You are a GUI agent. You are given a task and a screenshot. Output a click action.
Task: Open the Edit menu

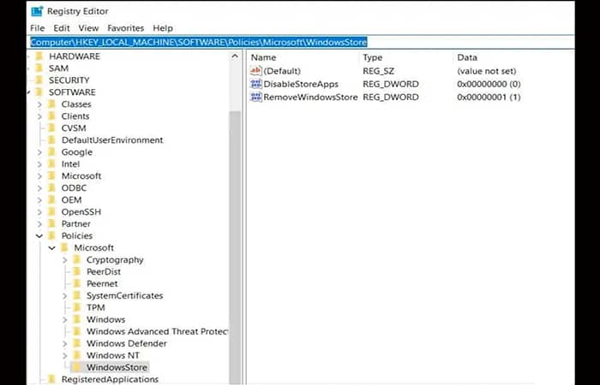(62, 28)
